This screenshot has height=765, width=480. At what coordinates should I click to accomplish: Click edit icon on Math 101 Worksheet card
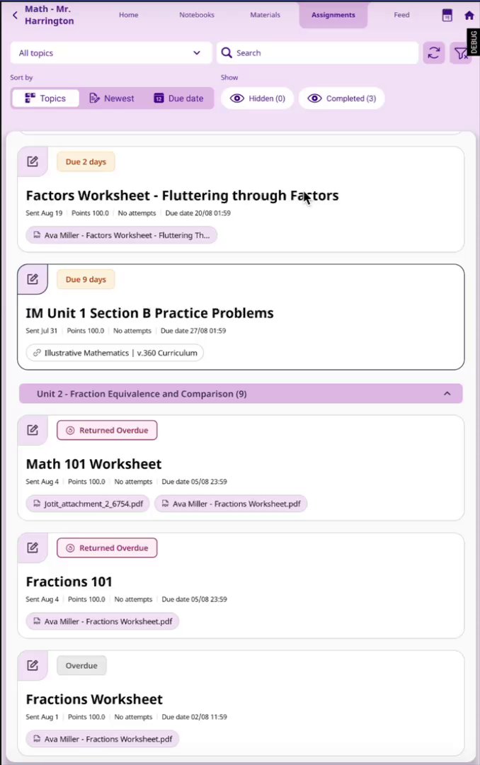(x=33, y=430)
